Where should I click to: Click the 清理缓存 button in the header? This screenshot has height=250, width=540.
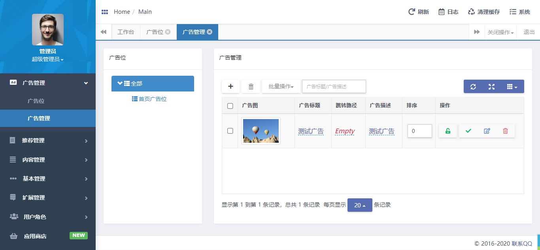click(484, 12)
